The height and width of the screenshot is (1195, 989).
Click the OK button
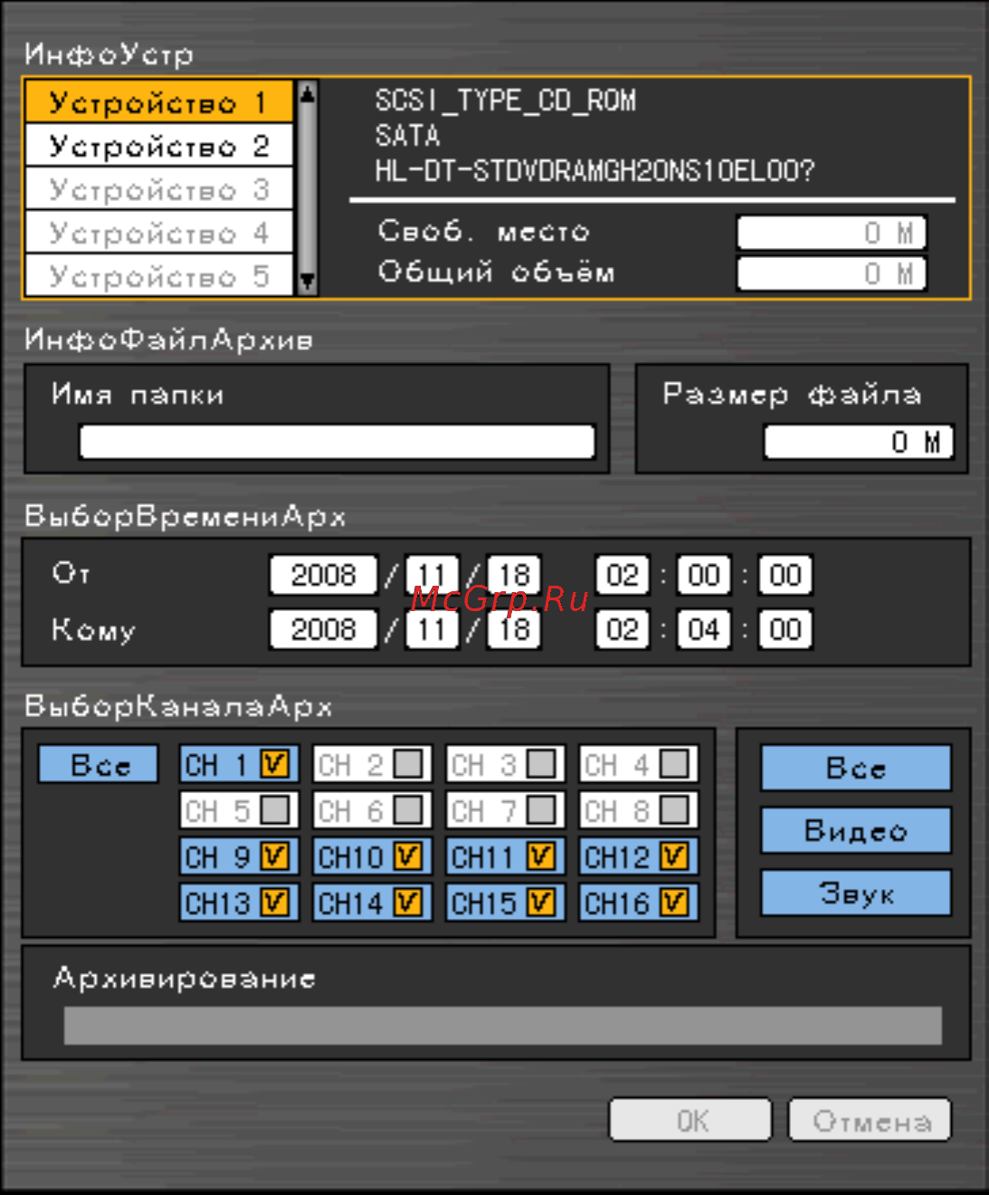[691, 1121]
